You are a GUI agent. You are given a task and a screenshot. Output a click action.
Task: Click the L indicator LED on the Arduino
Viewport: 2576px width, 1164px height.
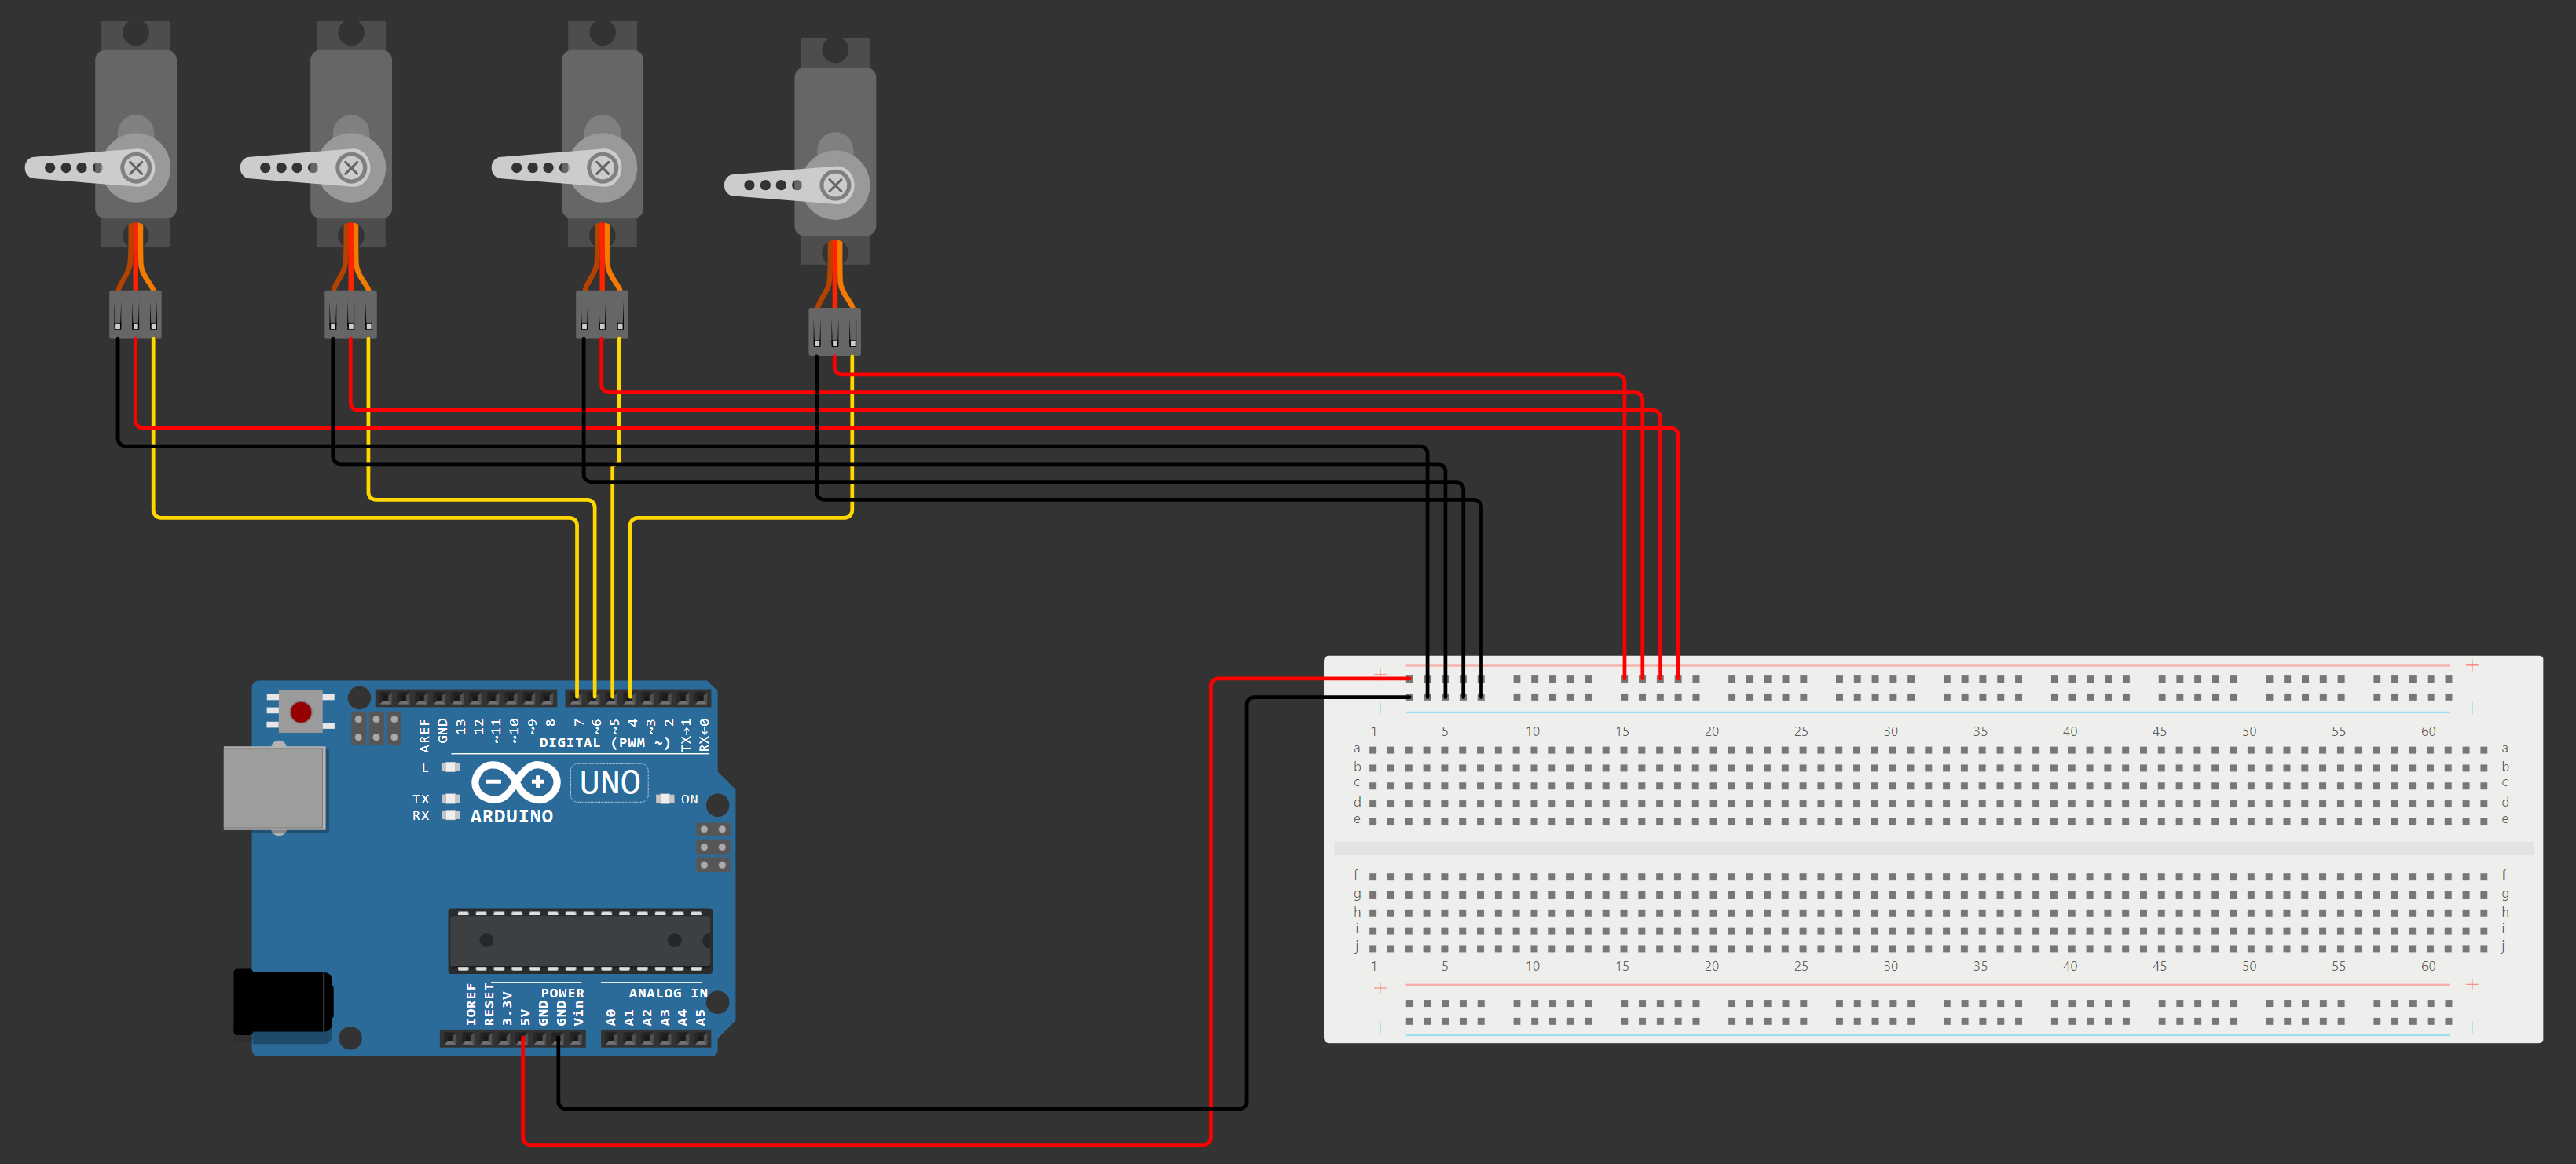451,767
